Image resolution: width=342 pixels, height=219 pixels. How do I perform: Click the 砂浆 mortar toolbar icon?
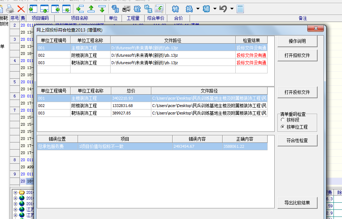(x=148, y=9)
